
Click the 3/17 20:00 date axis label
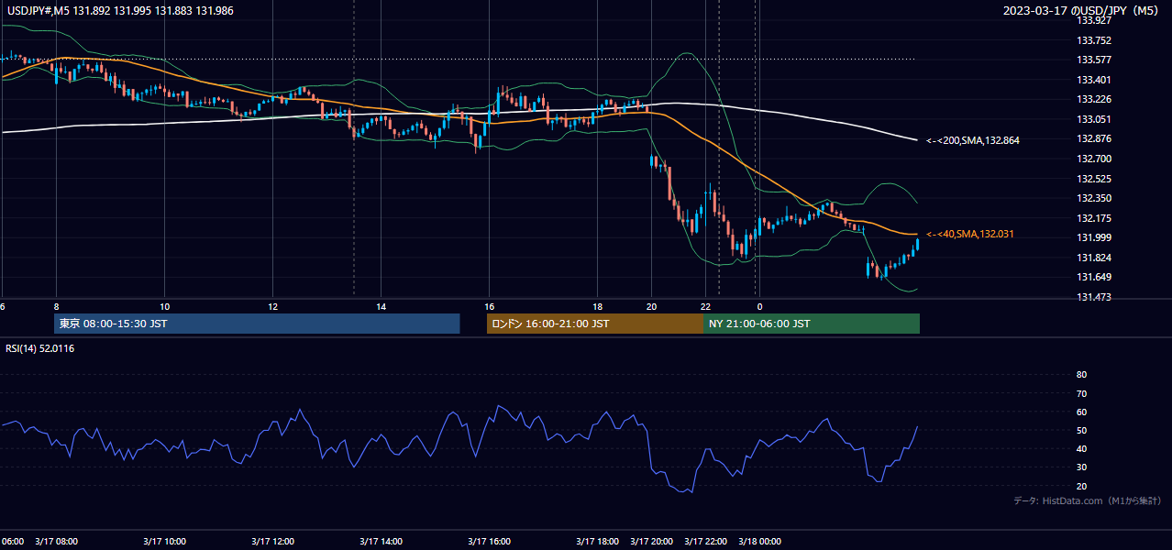point(652,542)
